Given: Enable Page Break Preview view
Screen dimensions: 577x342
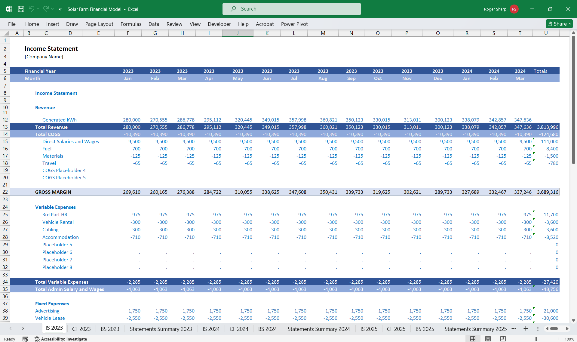Looking at the screenshot, I should point(503,339).
